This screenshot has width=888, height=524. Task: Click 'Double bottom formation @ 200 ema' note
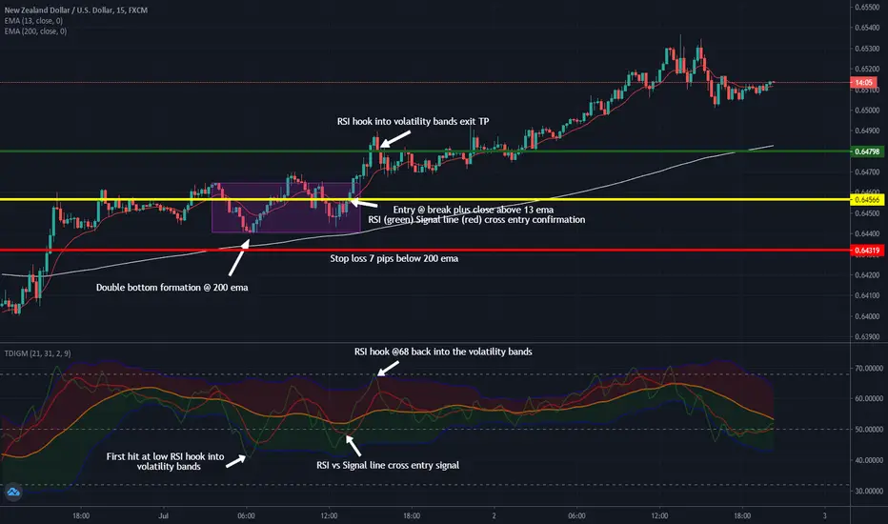coord(172,287)
